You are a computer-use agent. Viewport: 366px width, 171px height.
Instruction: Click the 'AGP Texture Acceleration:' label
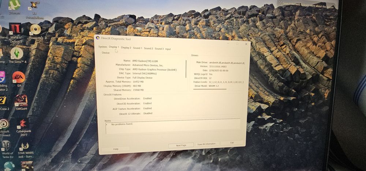[x=127, y=109]
